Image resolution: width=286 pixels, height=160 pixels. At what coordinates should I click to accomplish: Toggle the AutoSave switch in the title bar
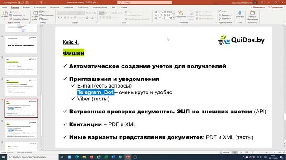pyautogui.click(x=21, y=2)
